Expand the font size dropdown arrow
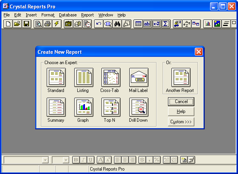 click(66, 160)
